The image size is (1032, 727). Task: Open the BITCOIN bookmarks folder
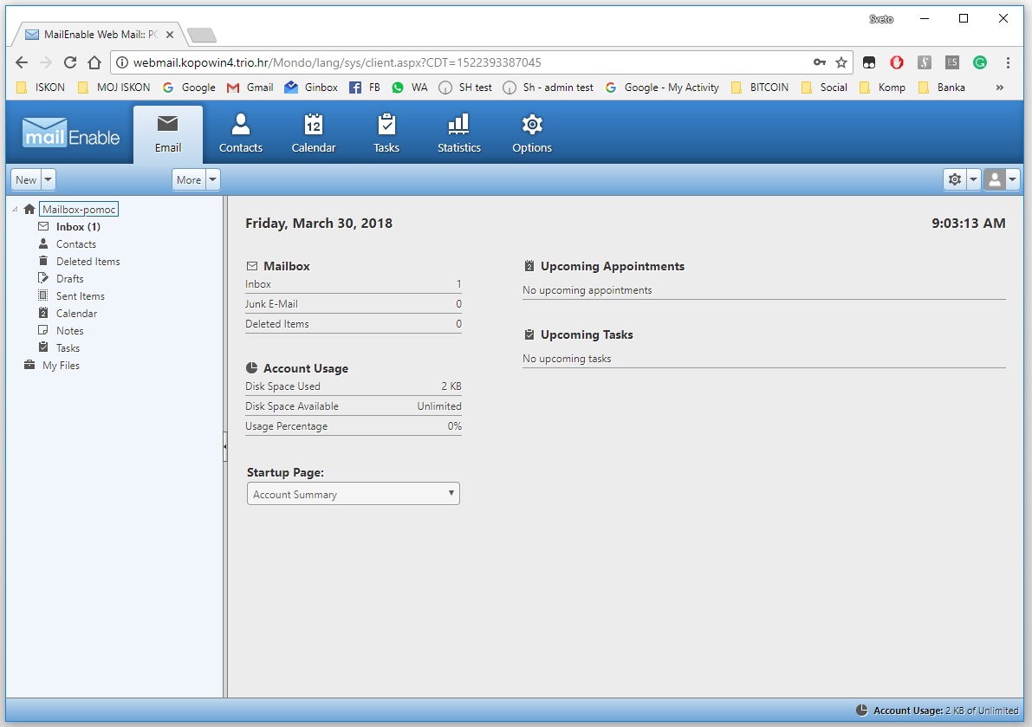[x=760, y=88]
